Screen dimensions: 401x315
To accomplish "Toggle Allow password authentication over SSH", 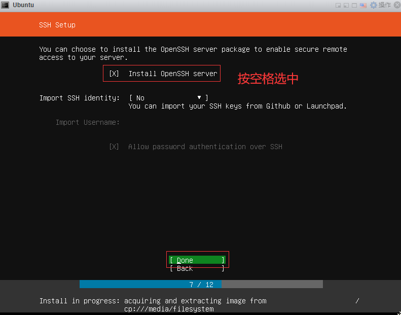I will (114, 147).
